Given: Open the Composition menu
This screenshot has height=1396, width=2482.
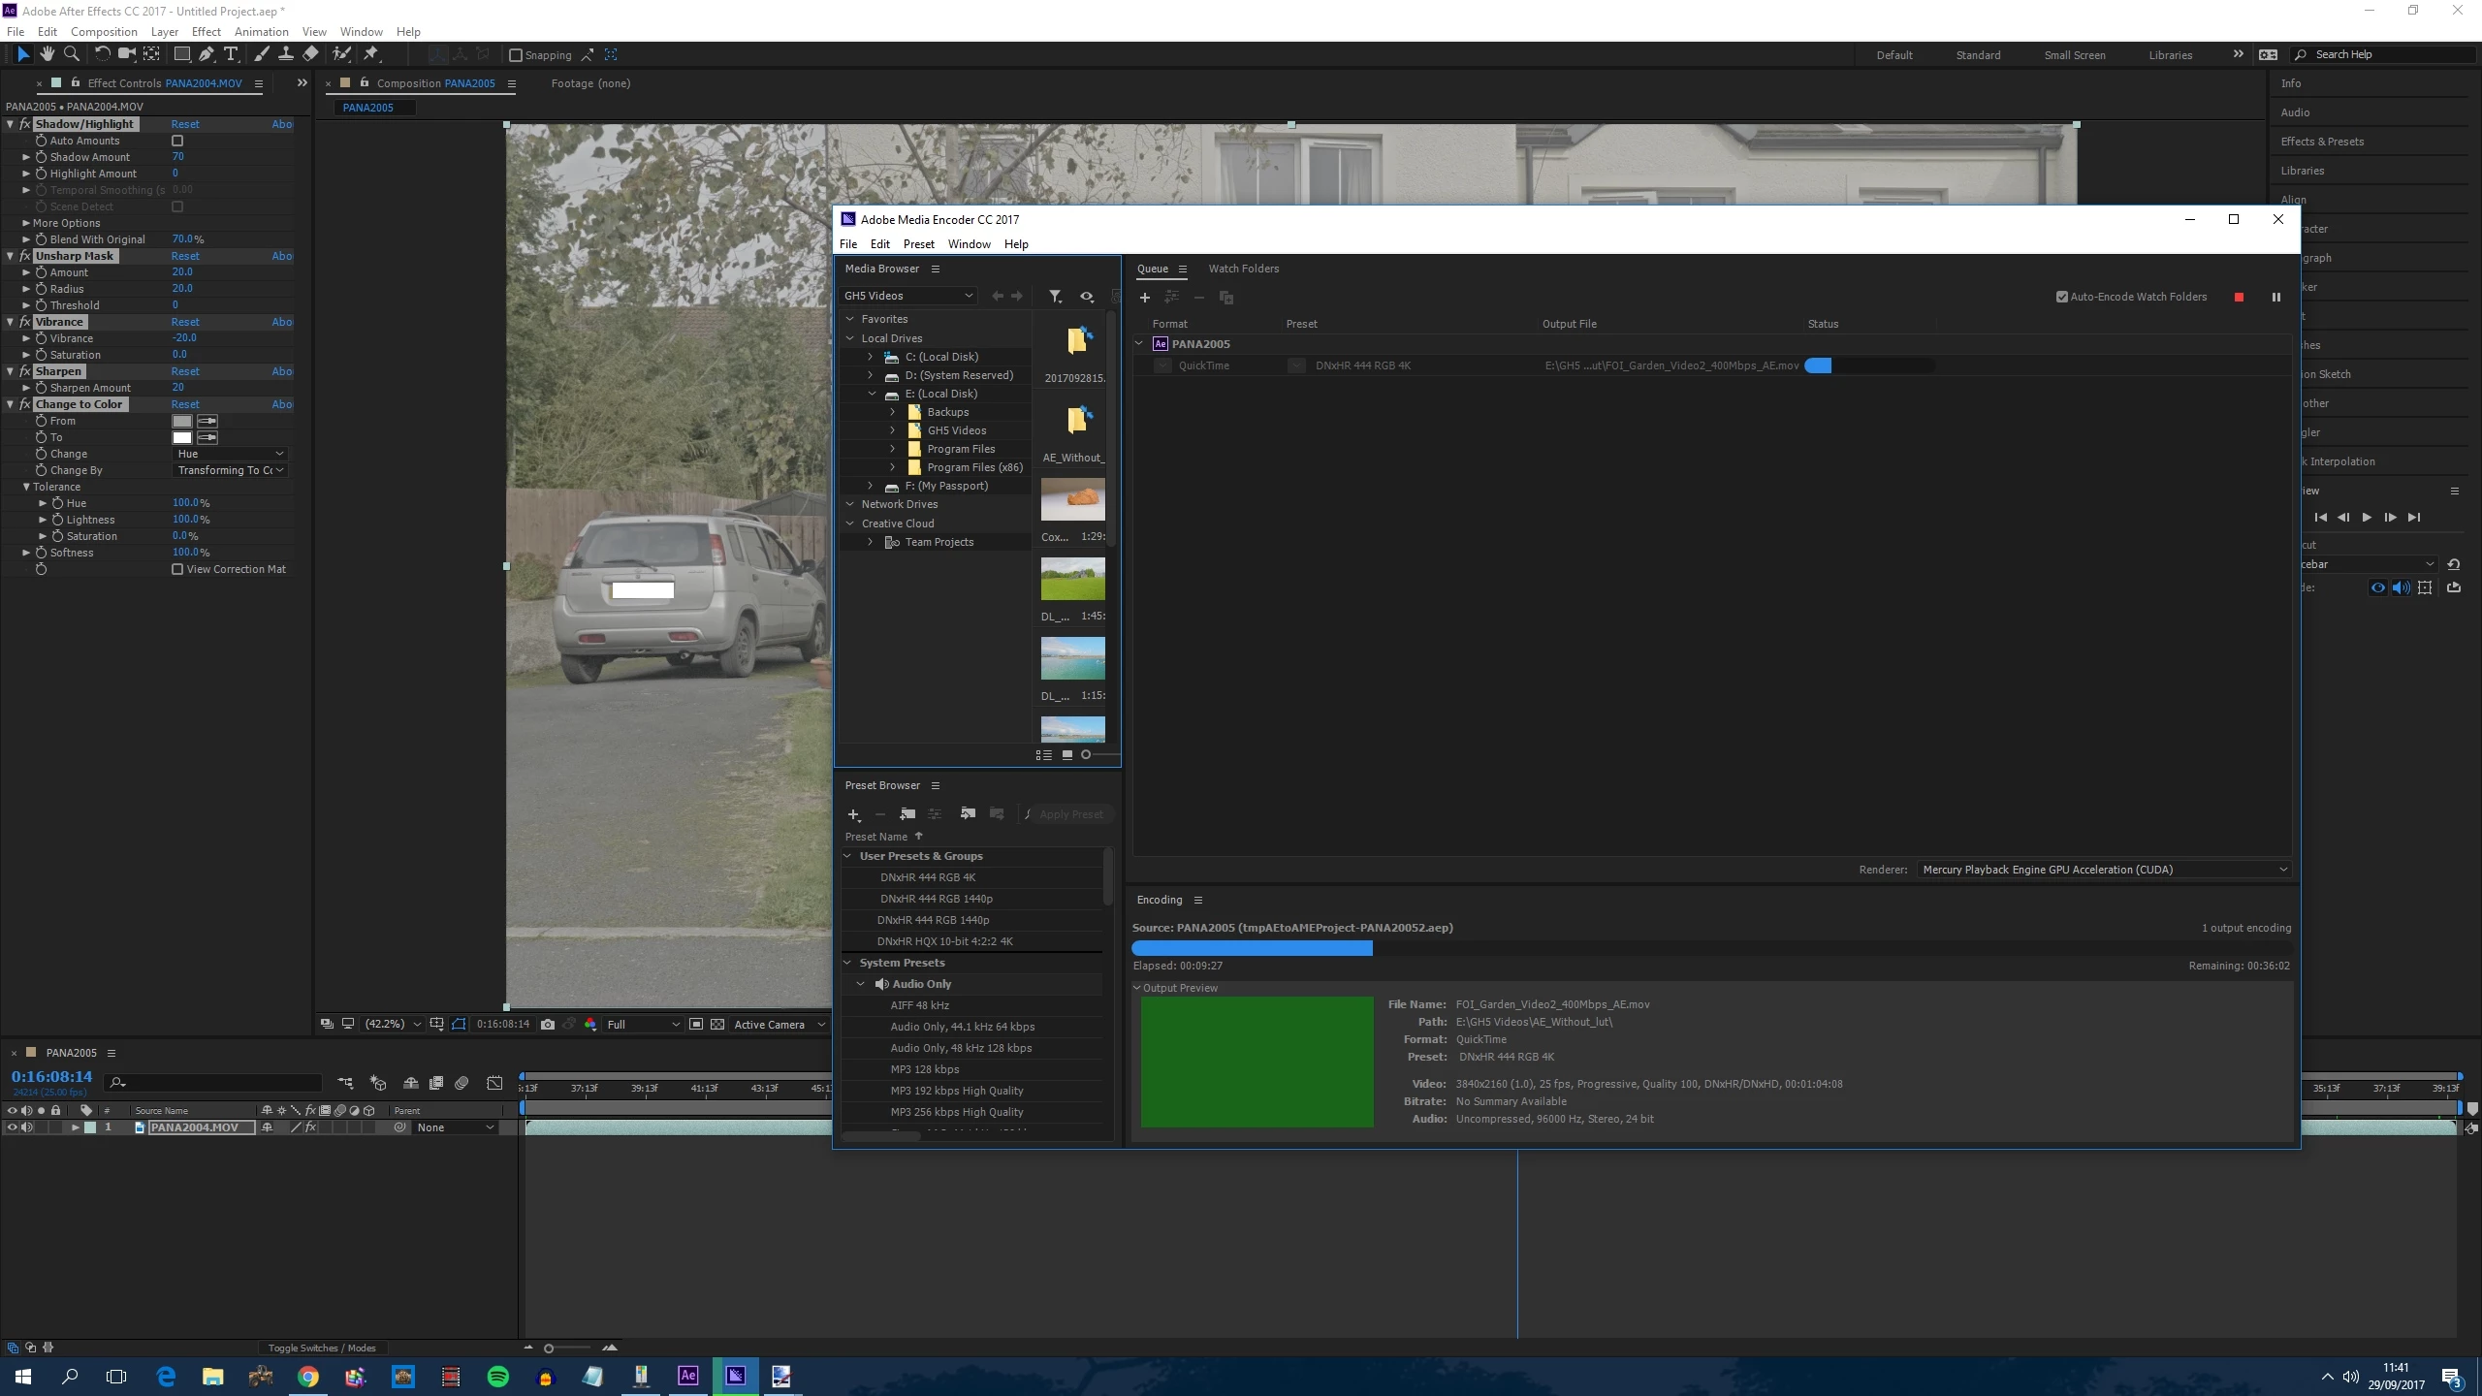Looking at the screenshot, I should pos(104,31).
